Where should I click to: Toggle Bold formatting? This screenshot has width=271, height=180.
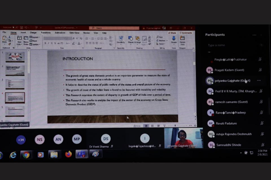click(x=45, y=43)
